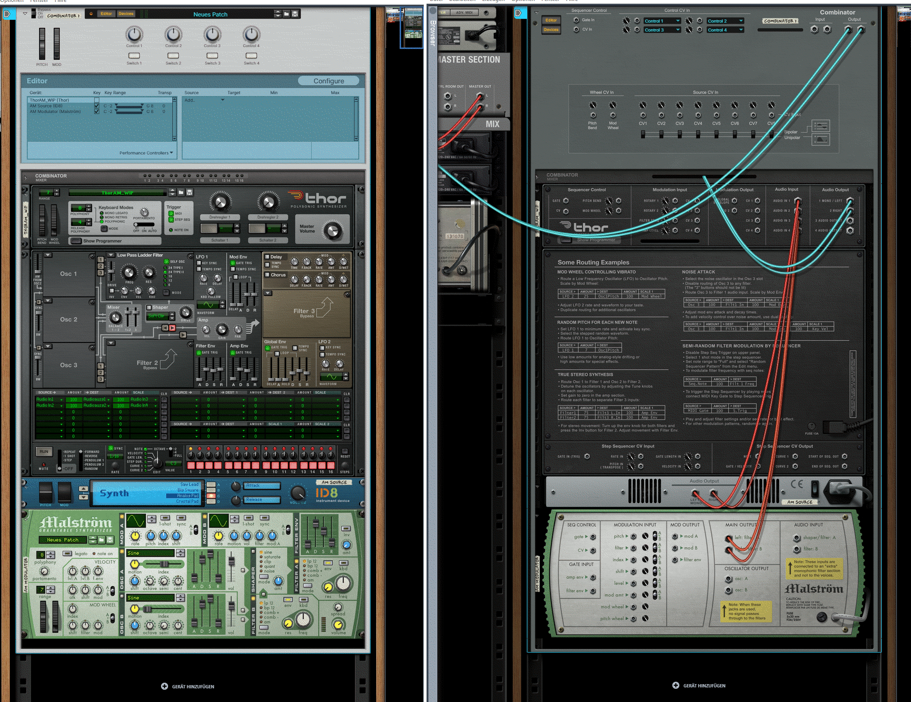Collapse the Combinator device fold triangle
This screenshot has width=911, height=702.
25,14
